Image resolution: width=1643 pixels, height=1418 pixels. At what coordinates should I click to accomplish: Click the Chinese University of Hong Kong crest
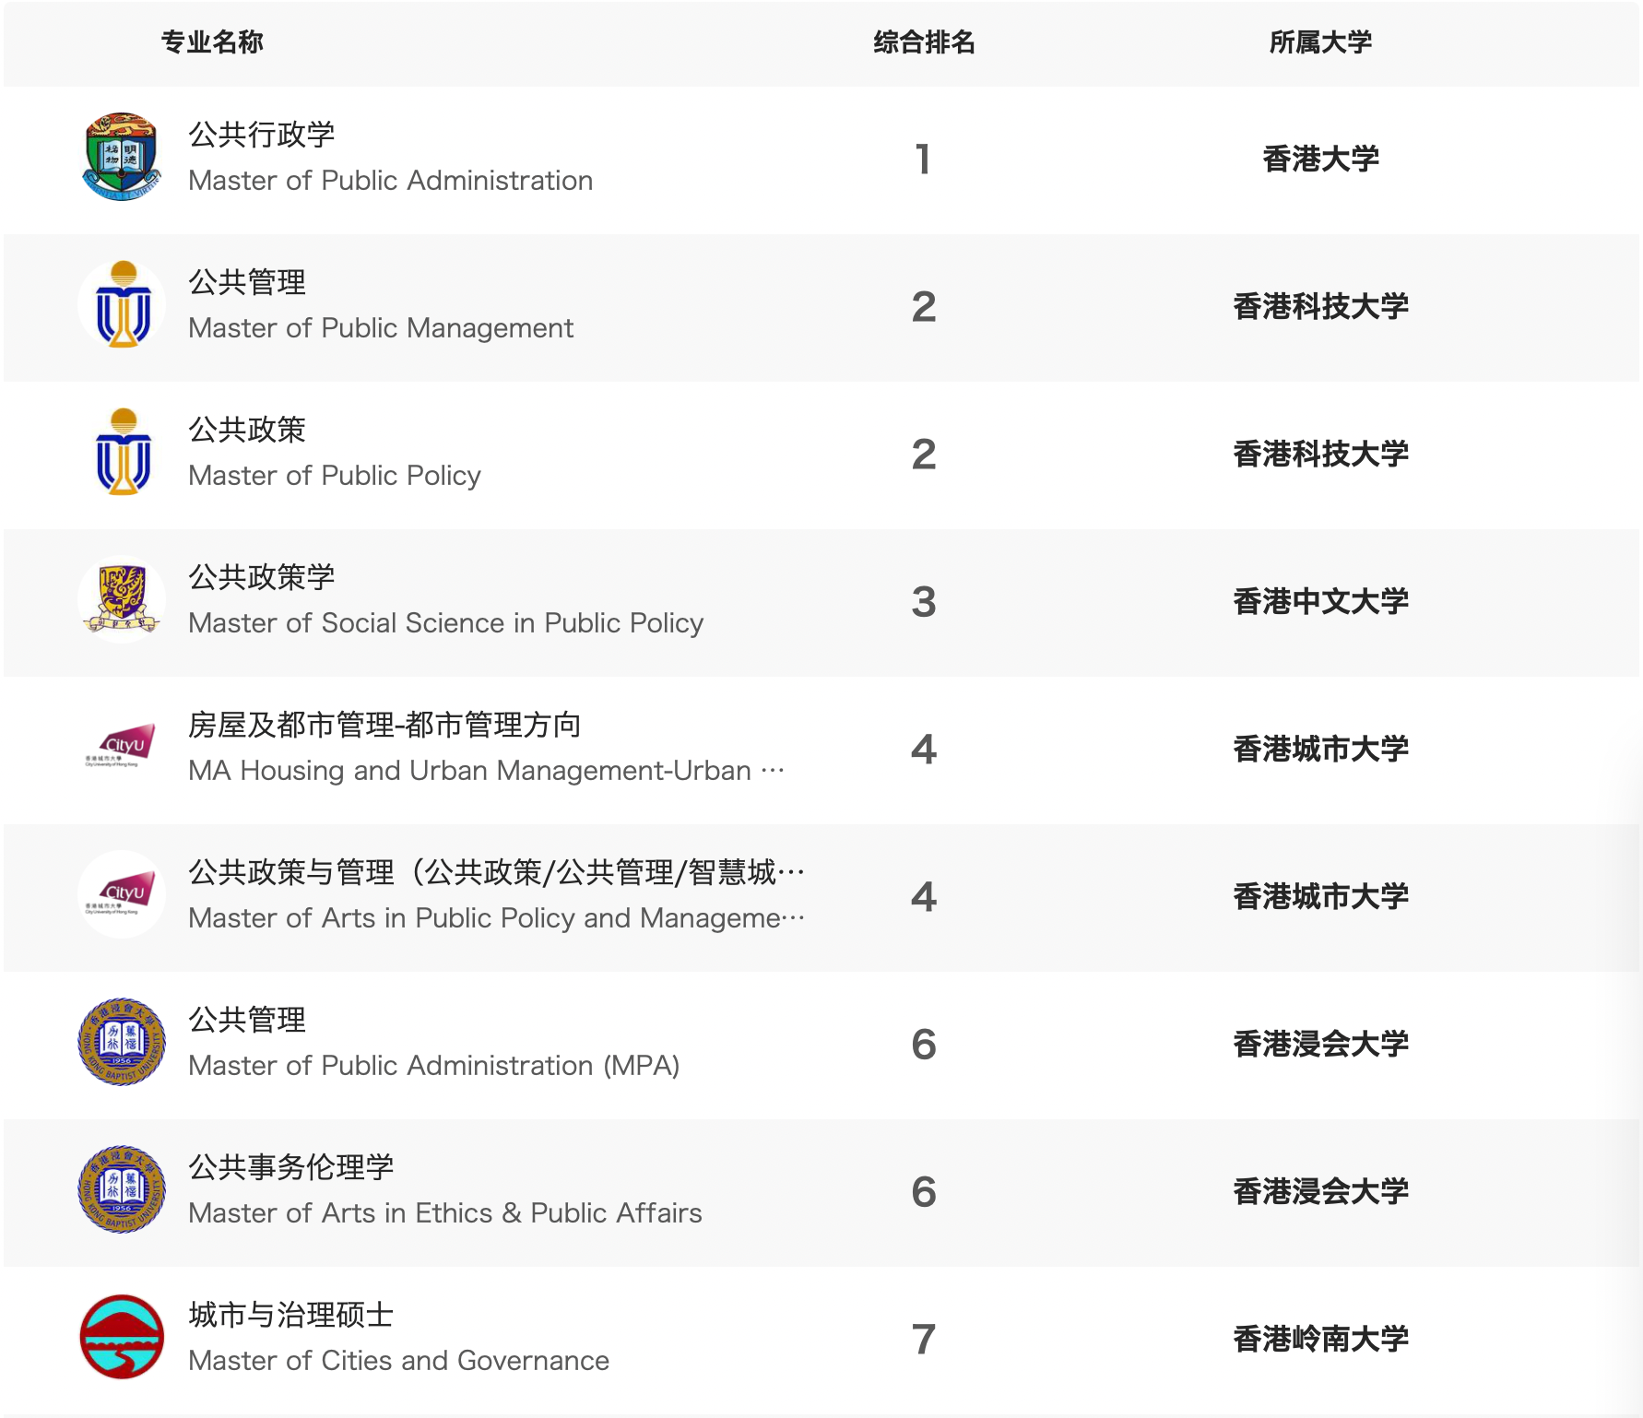(122, 600)
